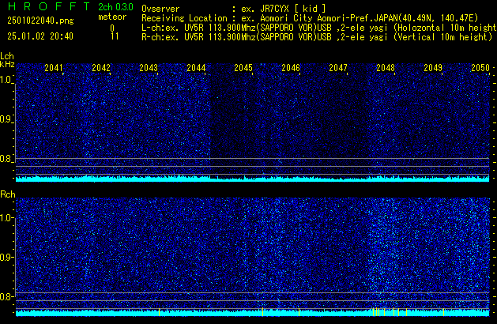Click yellow Rch meteor marker just after 2045
497x324 pixels.
coord(263,312)
